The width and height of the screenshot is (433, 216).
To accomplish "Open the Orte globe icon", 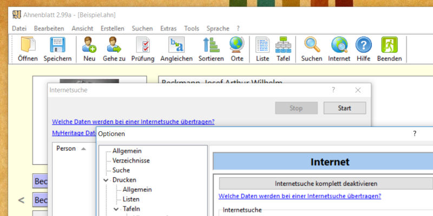I will (237, 49).
